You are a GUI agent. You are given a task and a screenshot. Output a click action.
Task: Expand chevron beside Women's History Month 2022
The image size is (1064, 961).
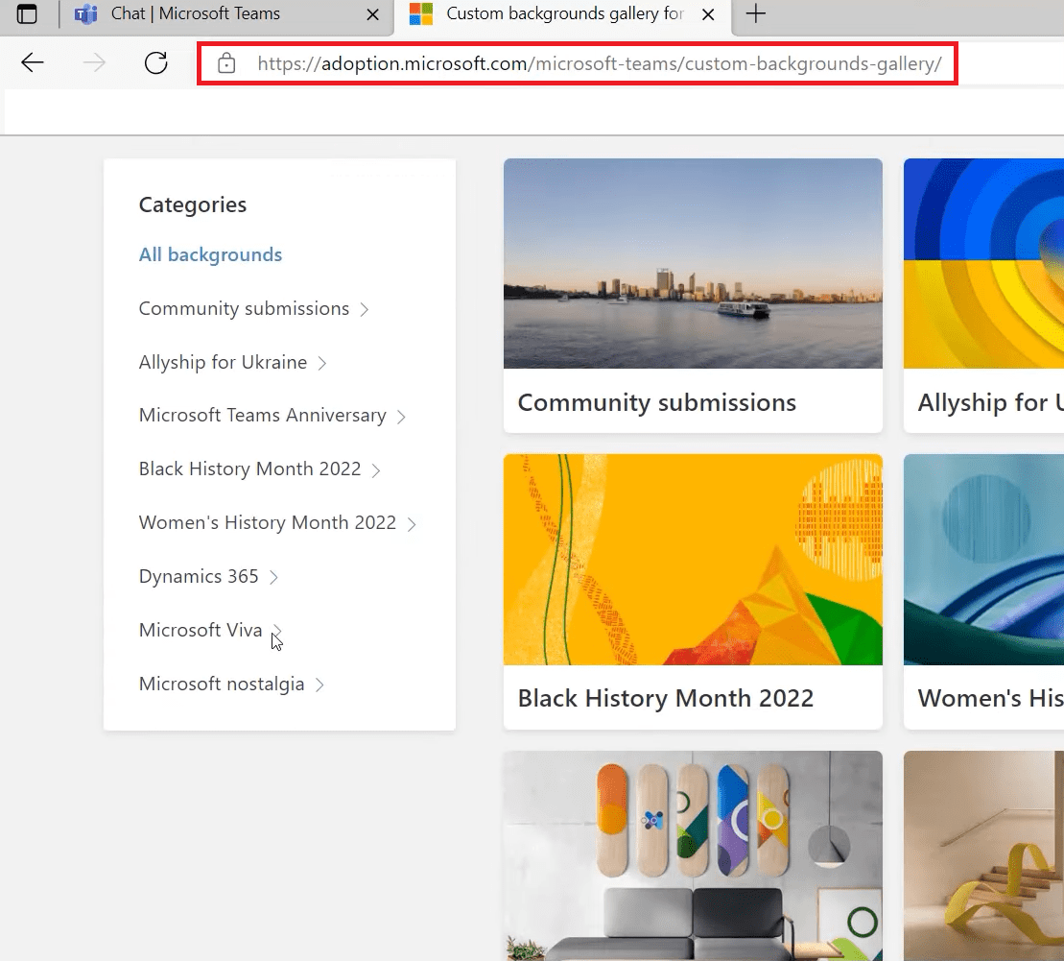point(412,523)
